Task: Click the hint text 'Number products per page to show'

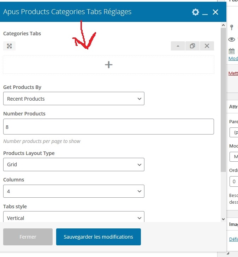Action: coord(42,141)
